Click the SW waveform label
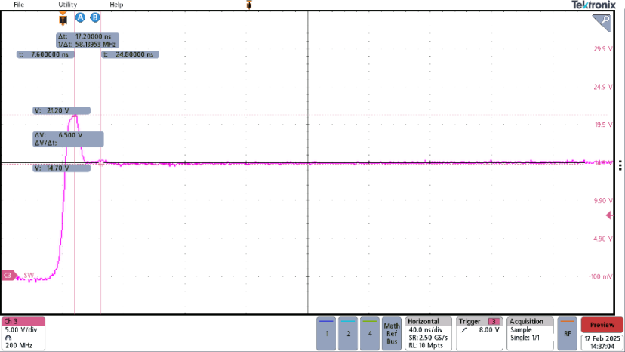Viewport: 625px width, 352px height. (29, 276)
